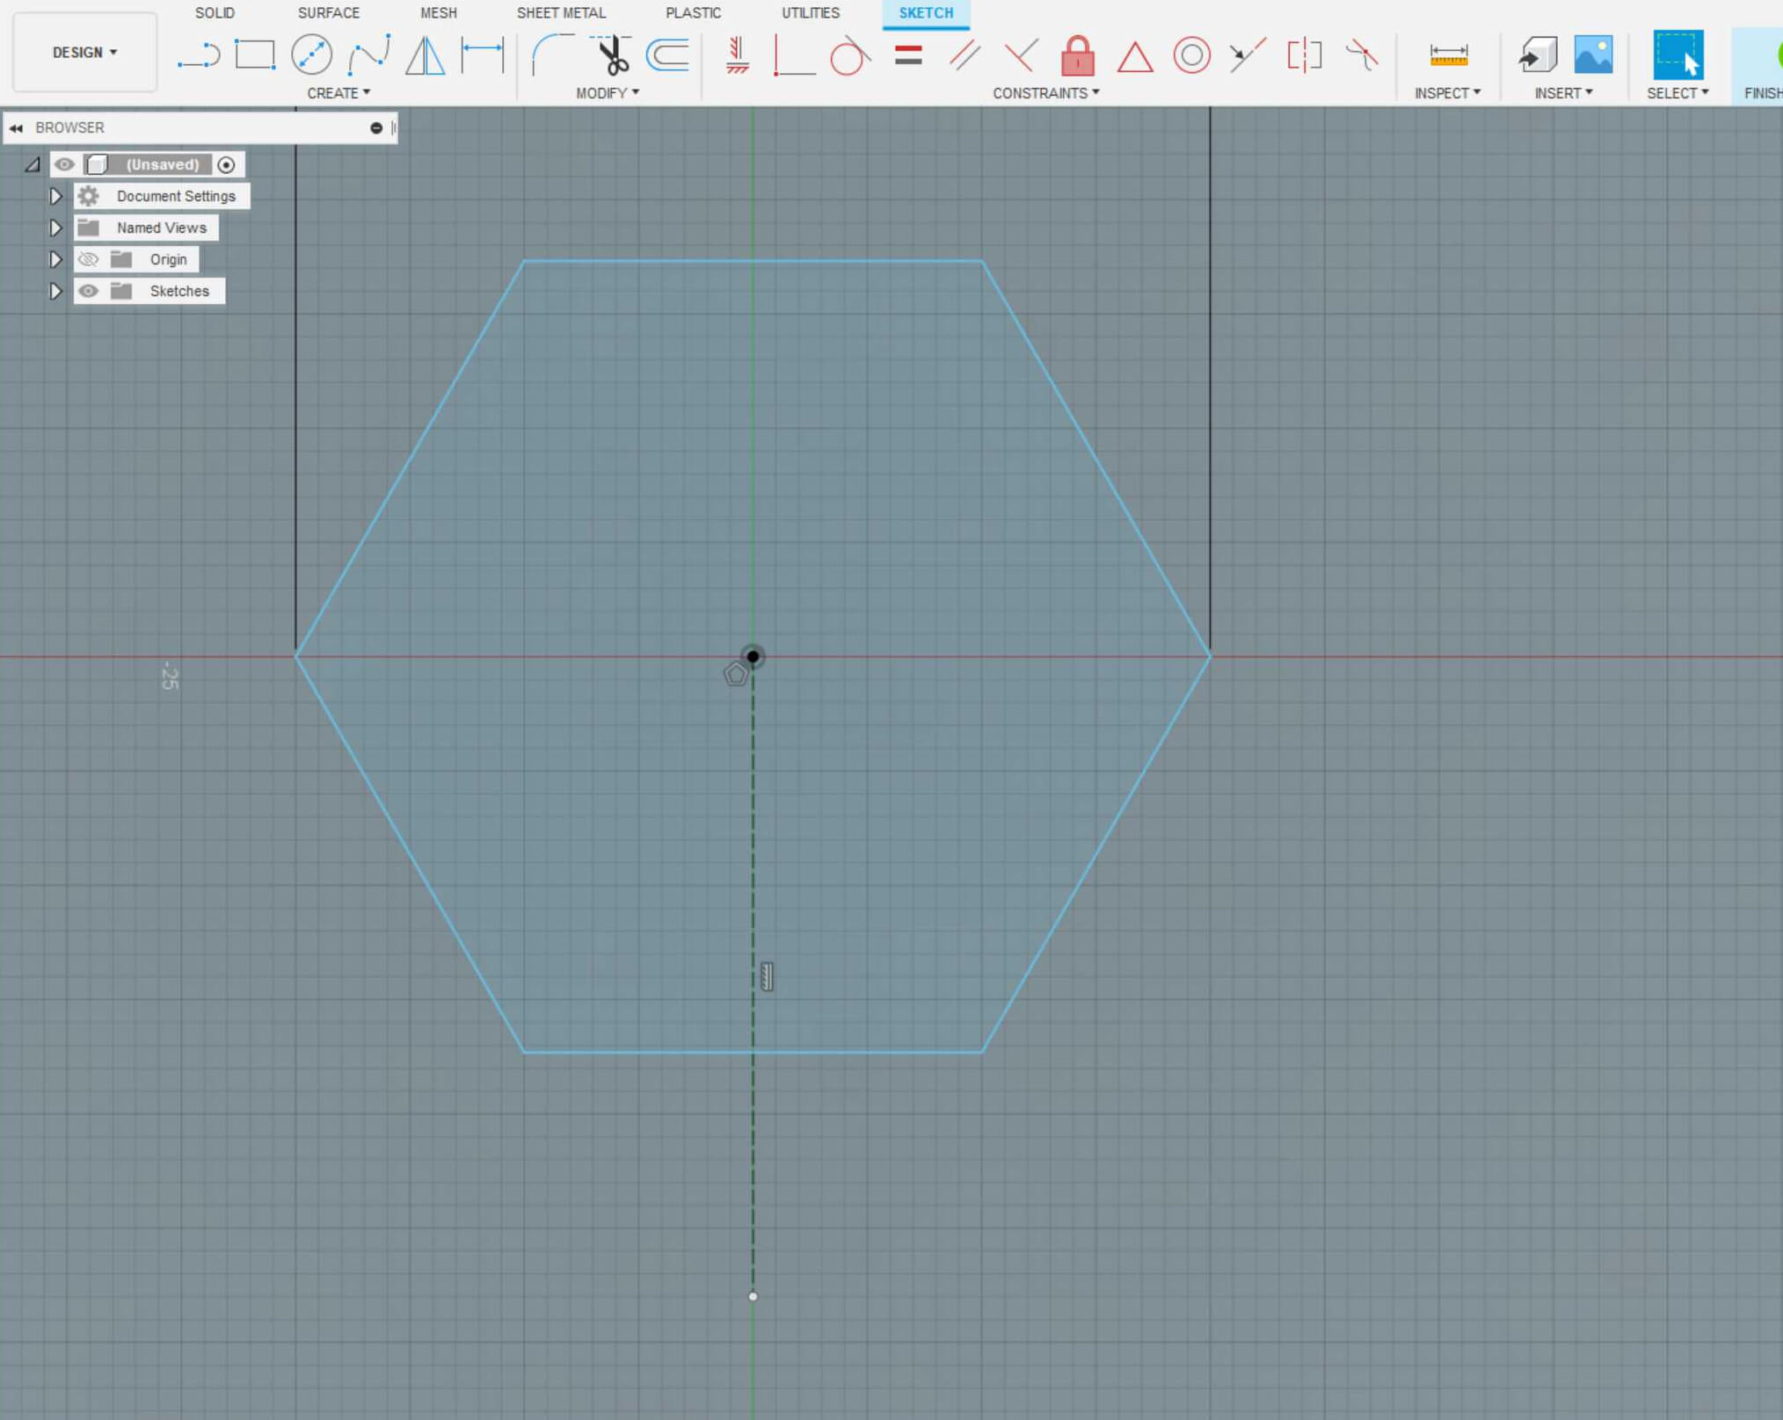
Task: Apply the Tangent constraint
Action: click(850, 55)
